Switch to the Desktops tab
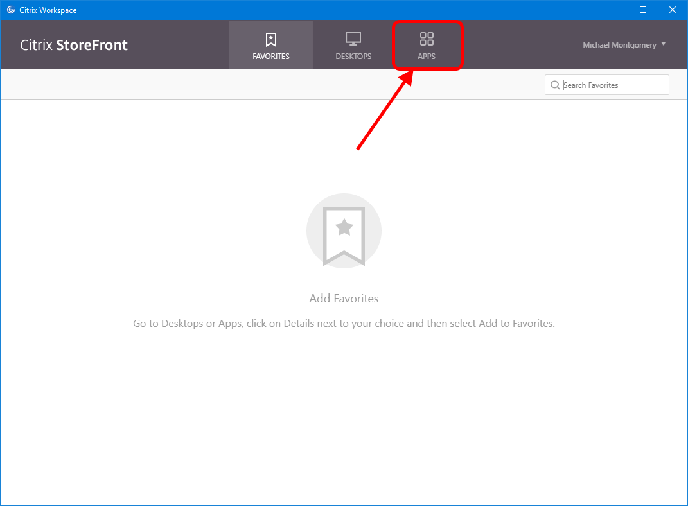This screenshot has height=506, width=688. (x=353, y=45)
